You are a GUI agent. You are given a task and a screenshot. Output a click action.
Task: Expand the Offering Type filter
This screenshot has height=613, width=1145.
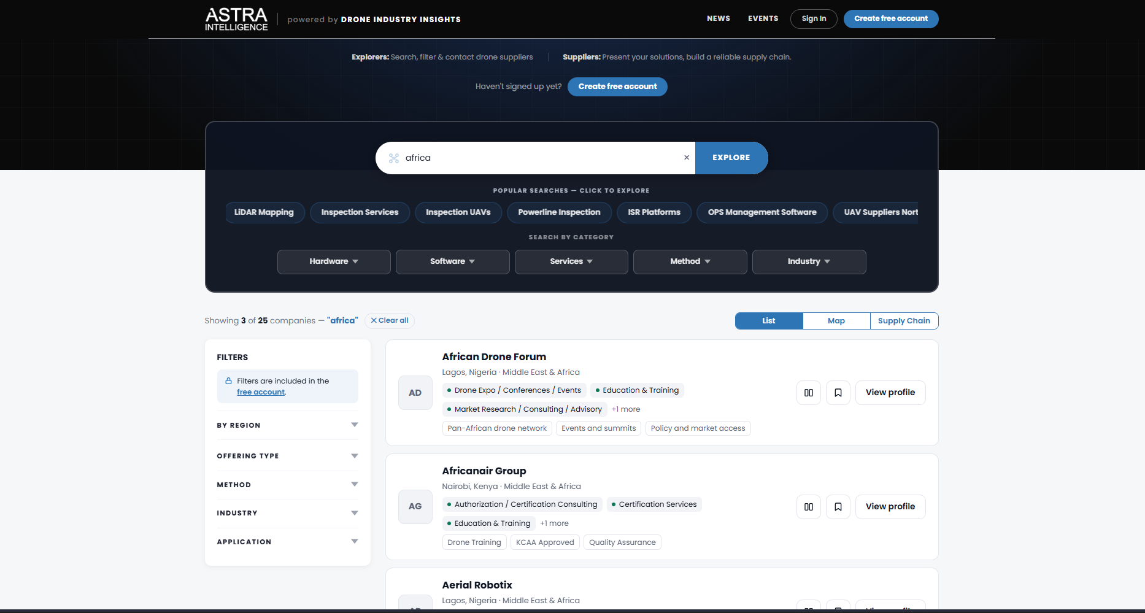coord(287,456)
